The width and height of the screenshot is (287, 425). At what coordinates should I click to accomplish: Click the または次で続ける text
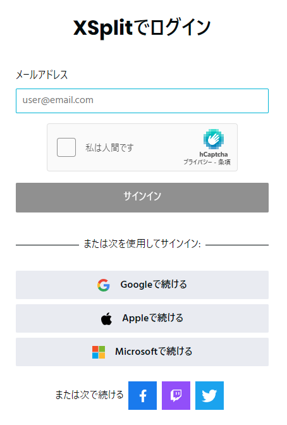pyautogui.click(x=89, y=395)
